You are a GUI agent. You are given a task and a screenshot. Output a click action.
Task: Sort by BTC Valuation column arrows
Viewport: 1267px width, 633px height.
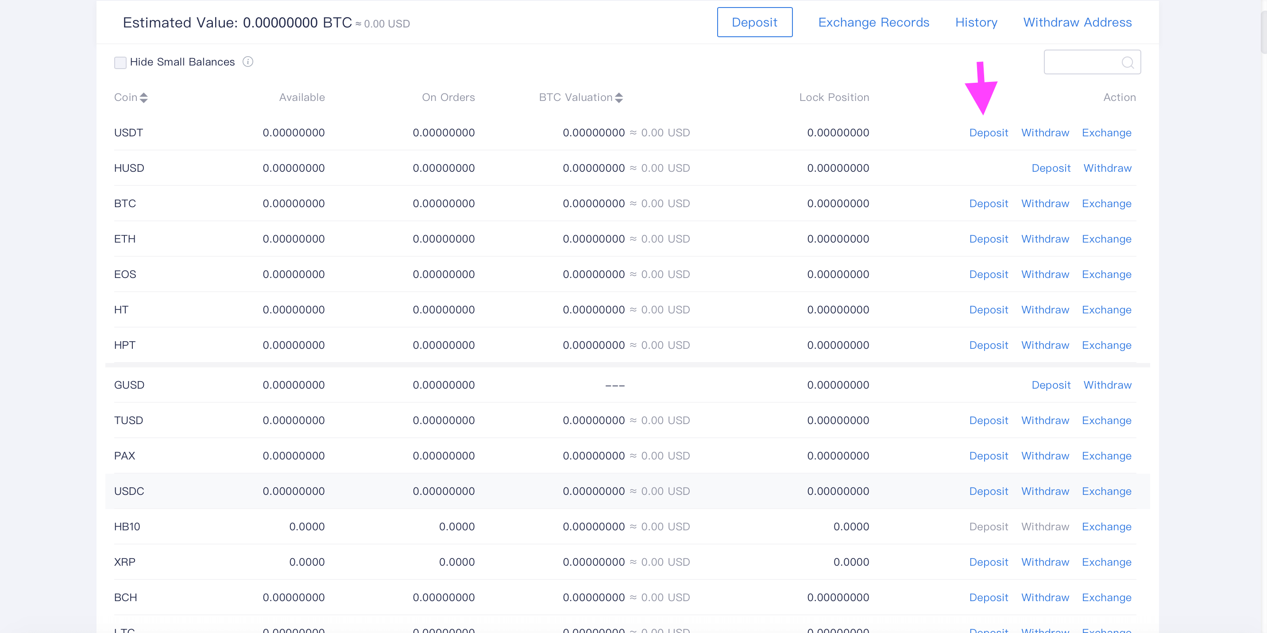tap(619, 97)
